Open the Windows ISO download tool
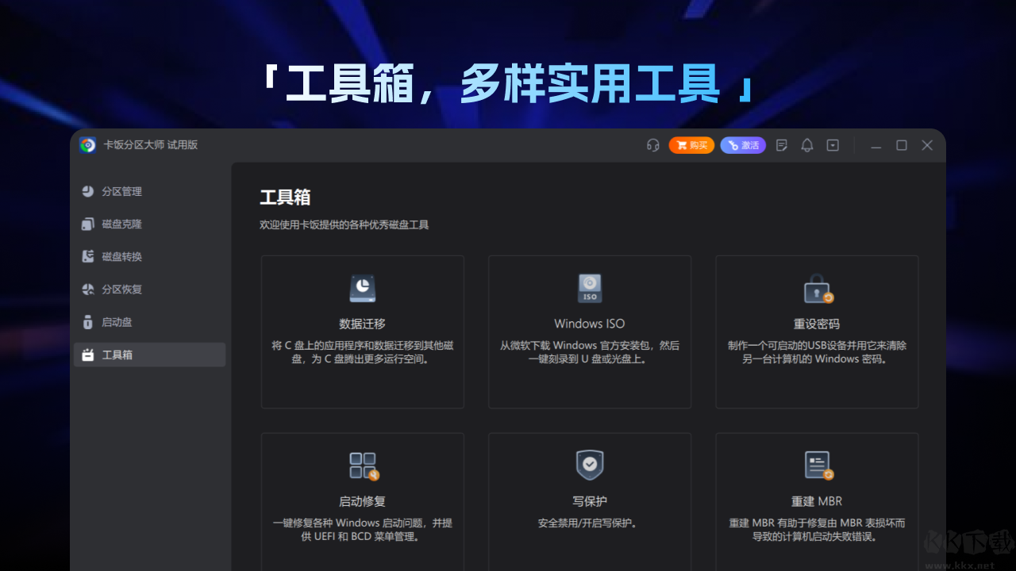This screenshot has height=571, width=1016. click(x=589, y=289)
